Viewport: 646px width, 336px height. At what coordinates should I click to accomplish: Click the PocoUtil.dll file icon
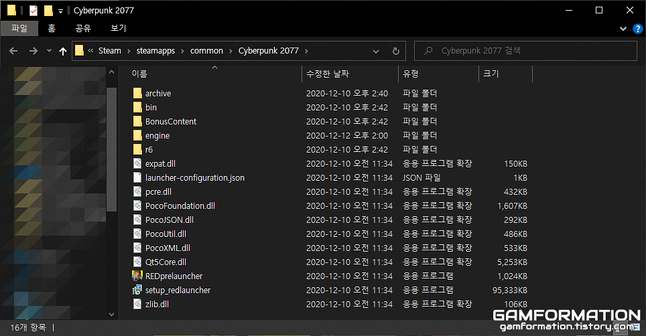coord(137,234)
